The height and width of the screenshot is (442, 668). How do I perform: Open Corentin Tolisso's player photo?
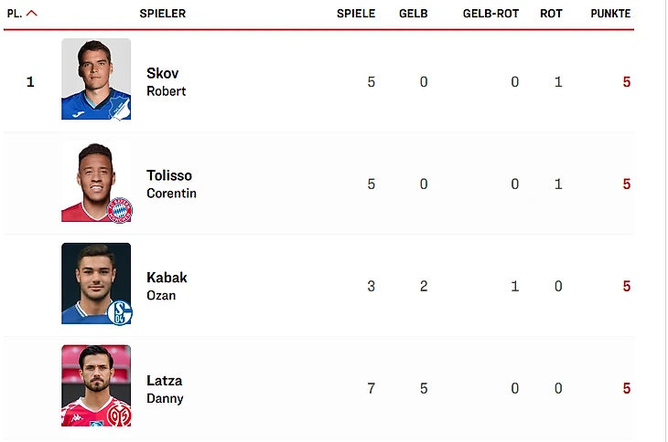[96, 181]
